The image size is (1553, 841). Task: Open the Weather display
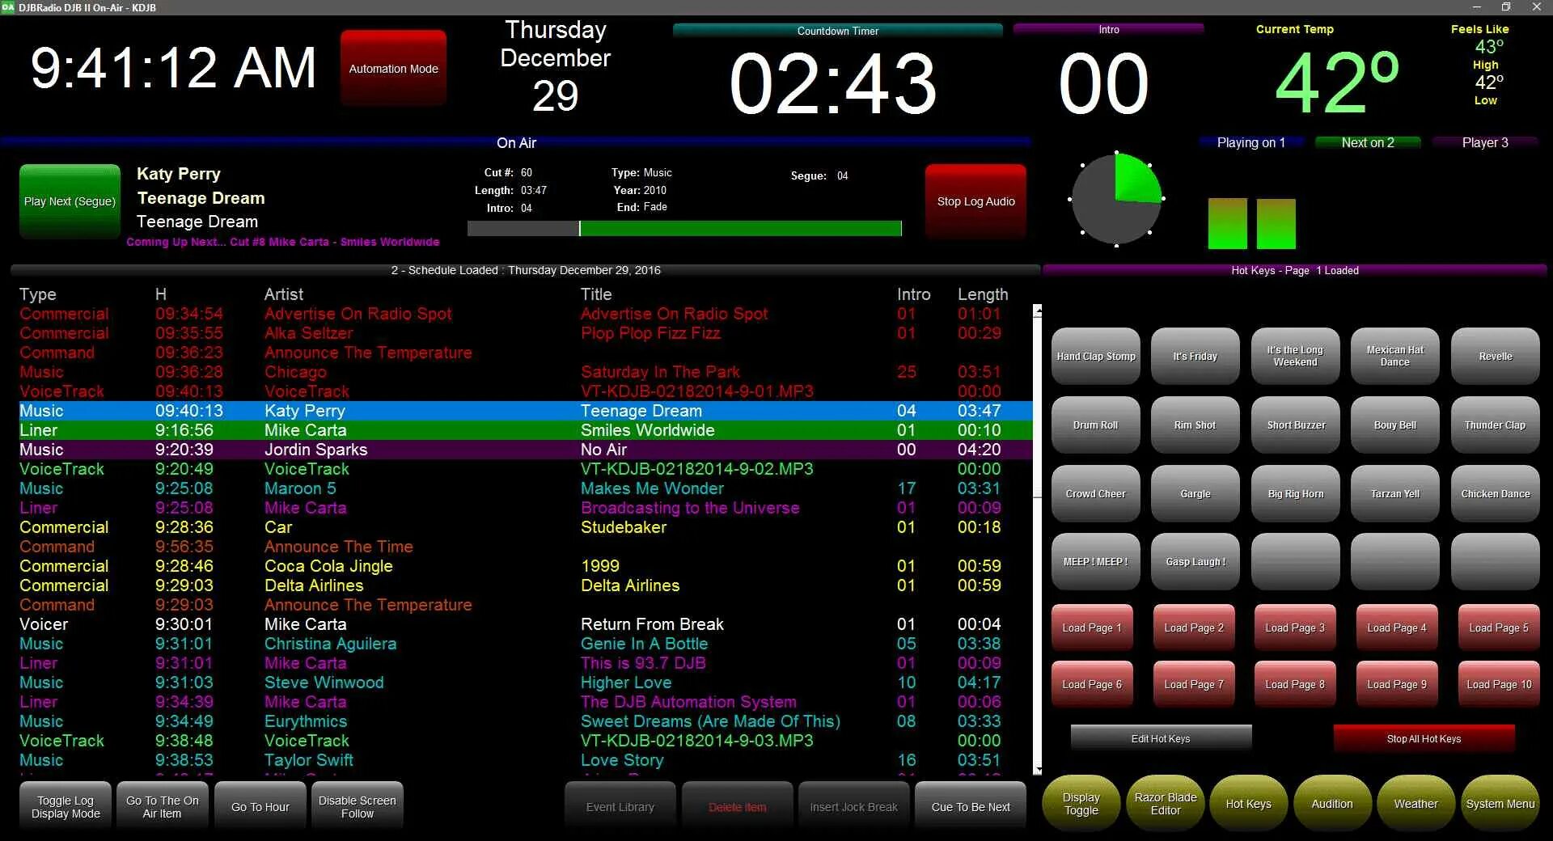pyautogui.click(x=1415, y=803)
